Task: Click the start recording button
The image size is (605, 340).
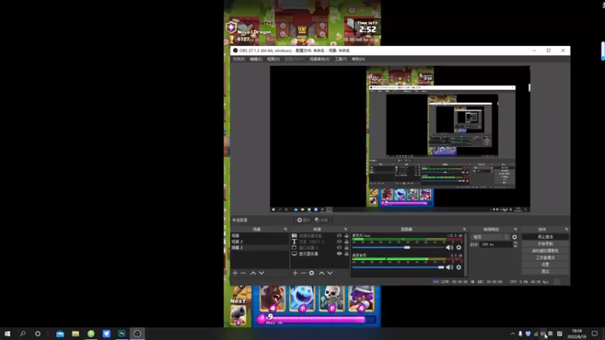Action: click(x=545, y=243)
